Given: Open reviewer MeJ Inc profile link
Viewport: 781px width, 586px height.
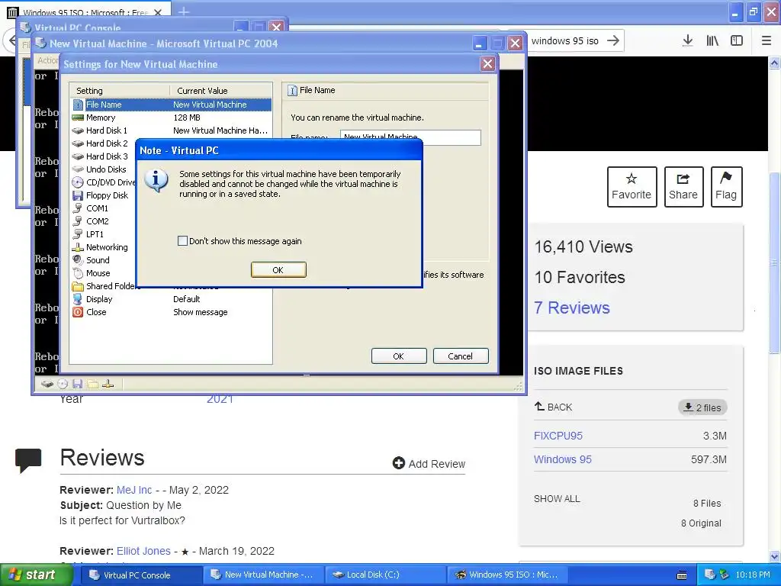Looking at the screenshot, I should [134, 490].
